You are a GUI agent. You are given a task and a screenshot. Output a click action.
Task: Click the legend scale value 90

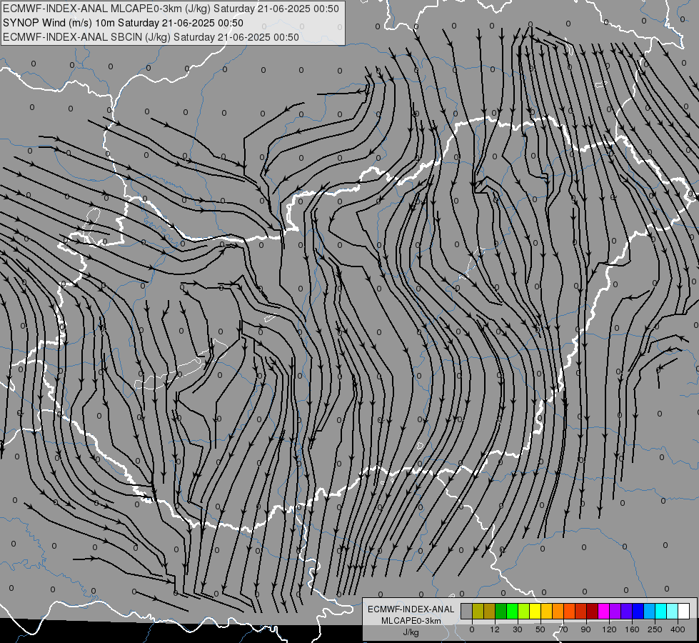585,629
